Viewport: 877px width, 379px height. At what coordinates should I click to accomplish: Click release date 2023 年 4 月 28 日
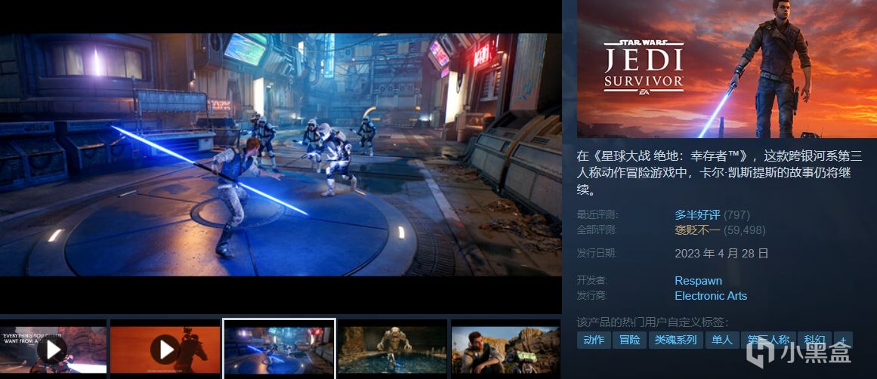coord(721,254)
